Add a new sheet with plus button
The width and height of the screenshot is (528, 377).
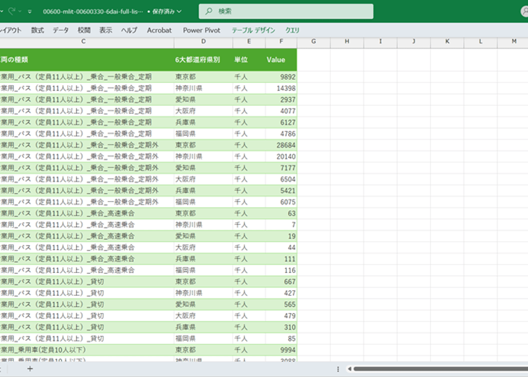[x=30, y=369]
